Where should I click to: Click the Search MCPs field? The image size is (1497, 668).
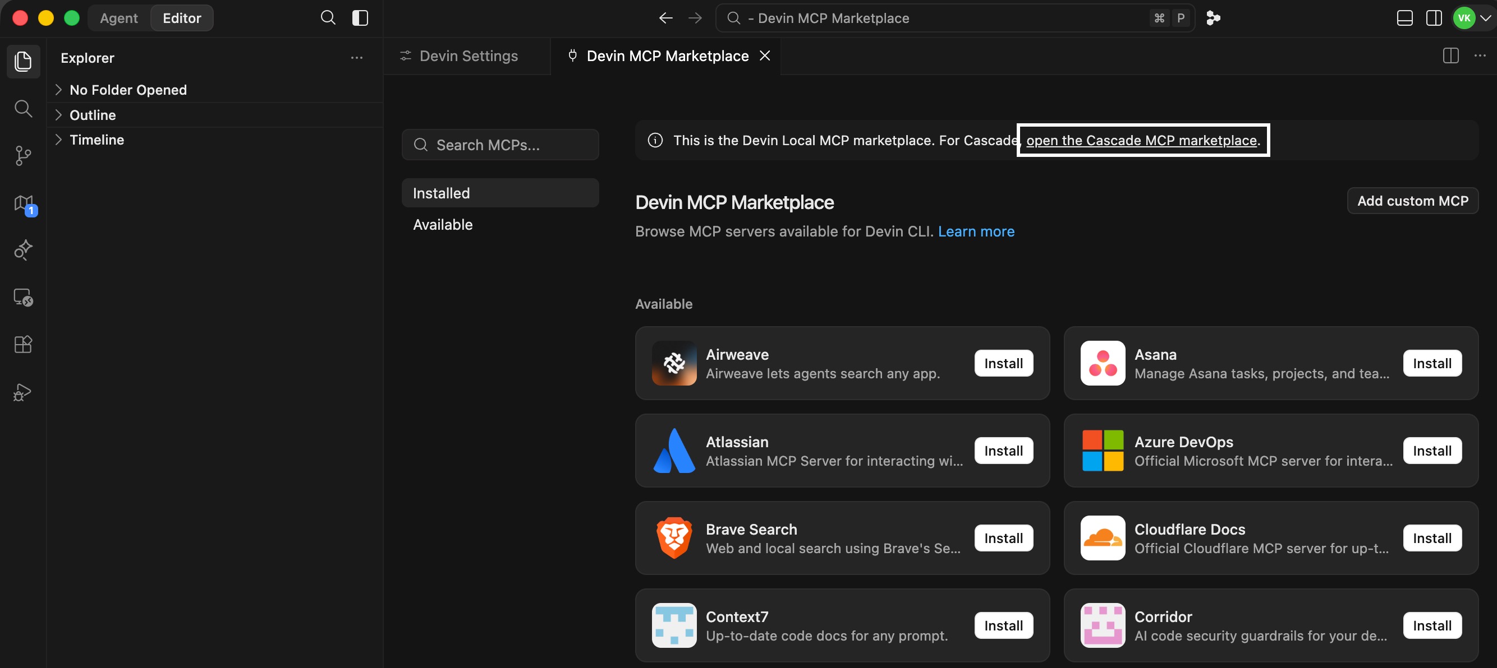[500, 145]
